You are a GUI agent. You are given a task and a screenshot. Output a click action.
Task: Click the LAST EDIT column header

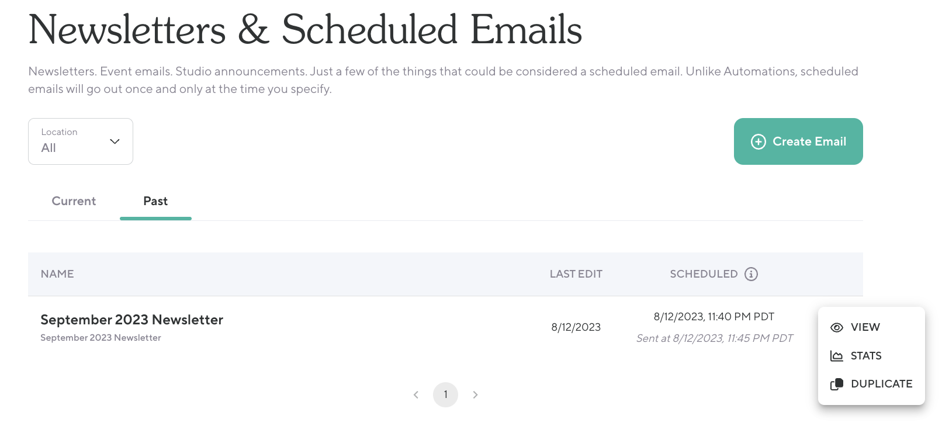pyautogui.click(x=576, y=274)
